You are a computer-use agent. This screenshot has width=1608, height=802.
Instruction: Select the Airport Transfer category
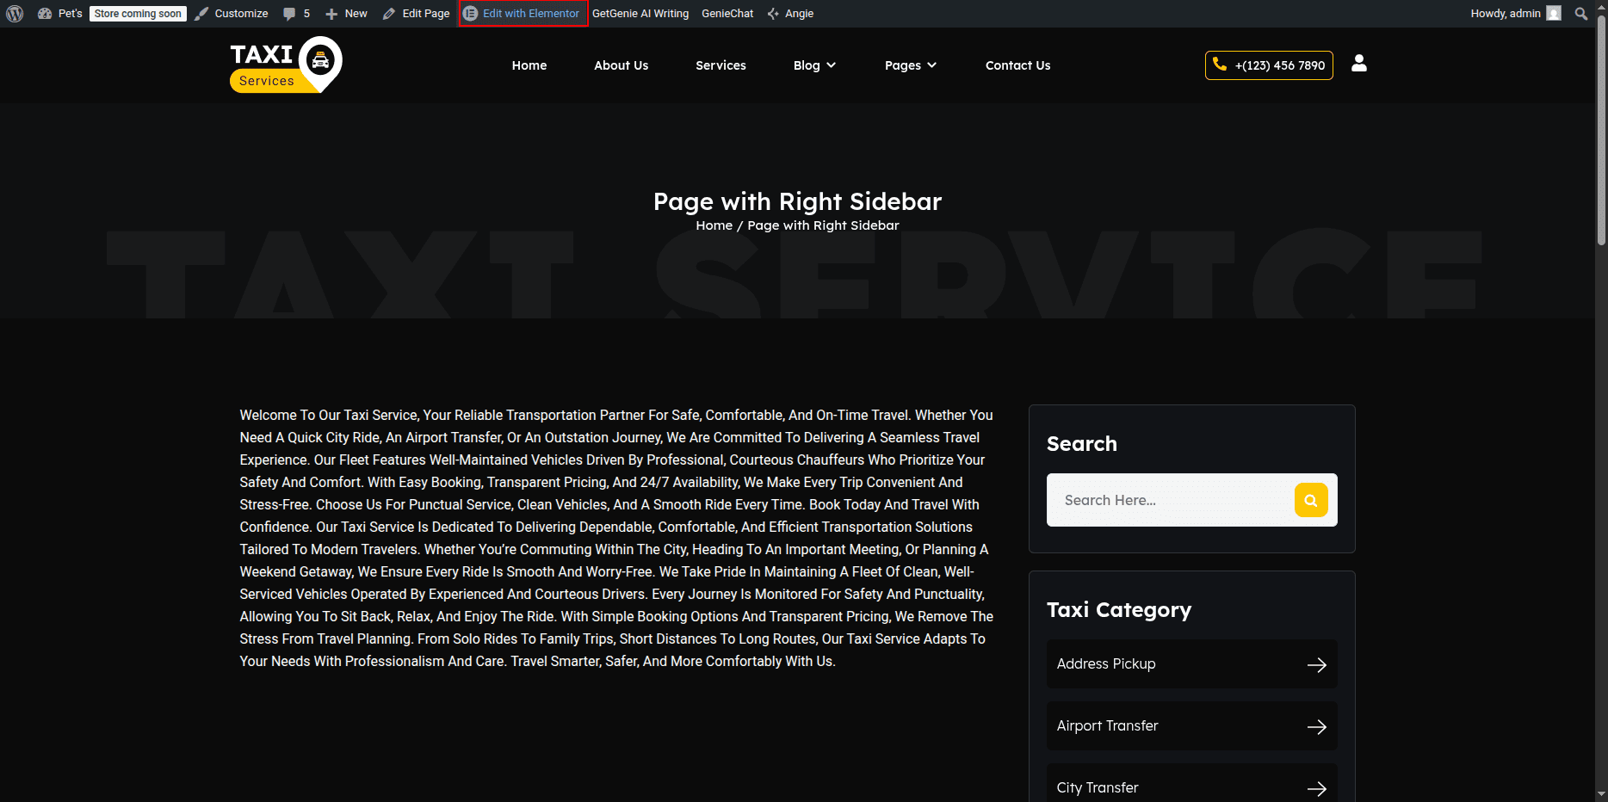point(1191,726)
